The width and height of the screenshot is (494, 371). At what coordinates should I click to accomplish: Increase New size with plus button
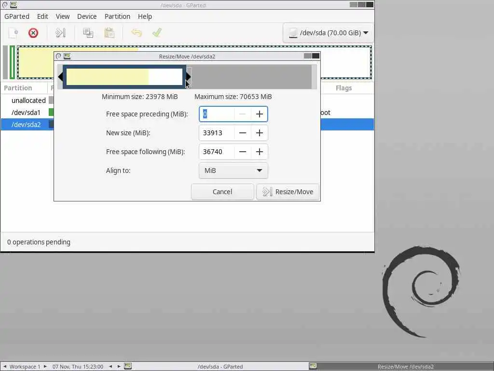tap(259, 133)
